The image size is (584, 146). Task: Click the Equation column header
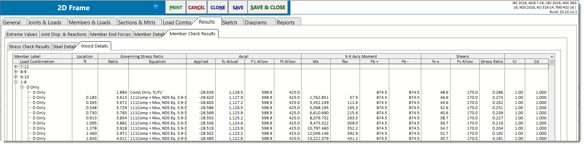[x=157, y=62]
